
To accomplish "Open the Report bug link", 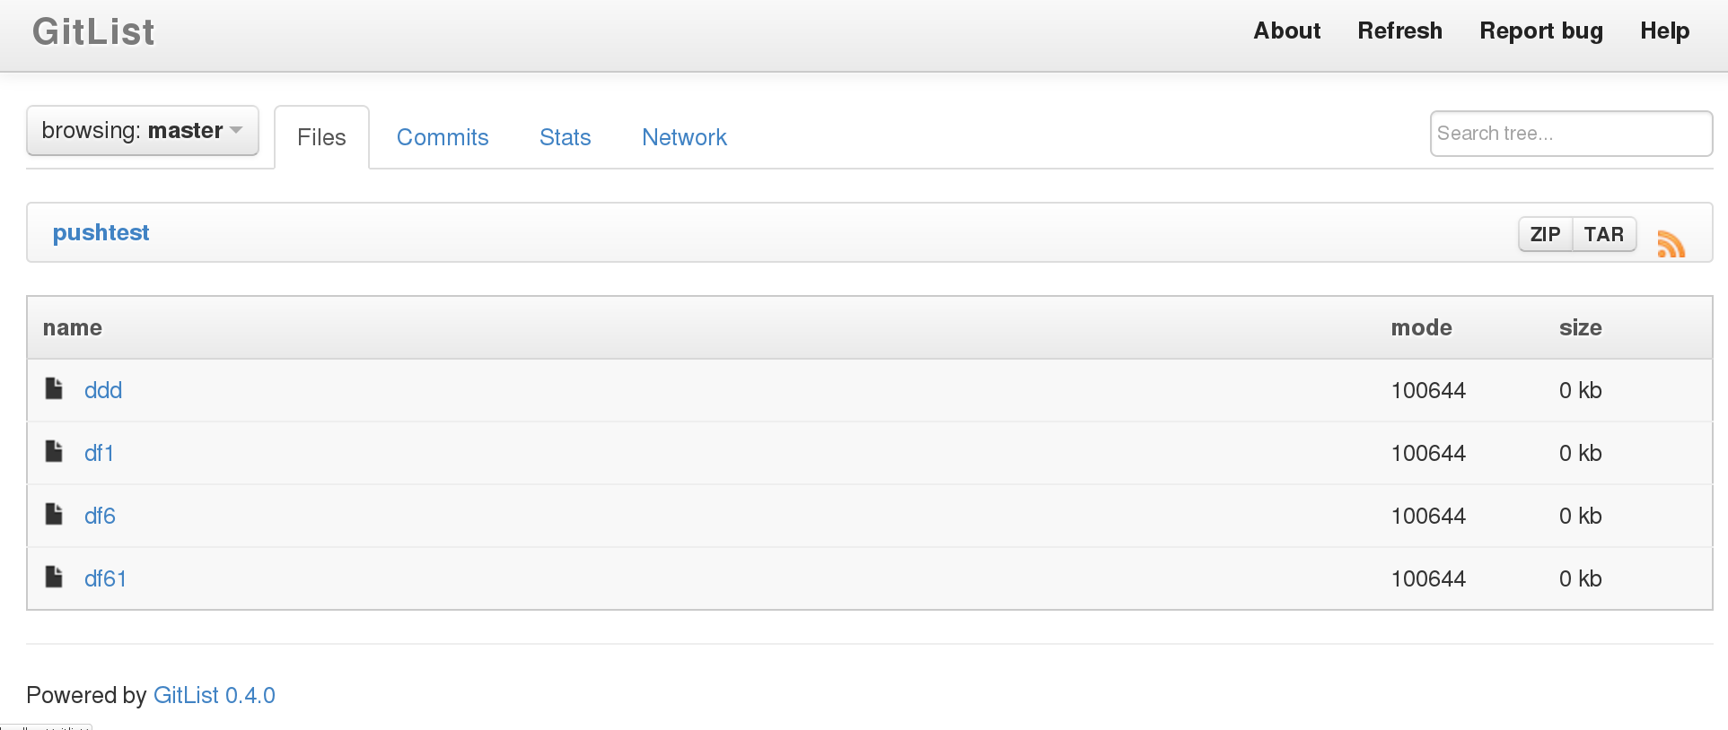I will point(1541,30).
